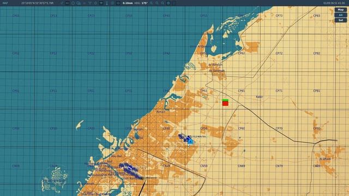Click grid label CP71
The width and height of the screenshot is (349, 196).
point(279,91)
